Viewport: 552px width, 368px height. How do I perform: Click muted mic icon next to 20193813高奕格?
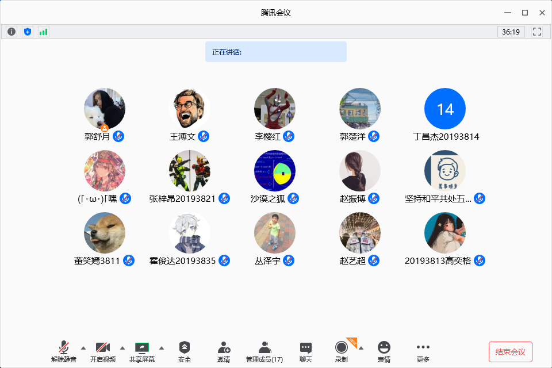480,260
